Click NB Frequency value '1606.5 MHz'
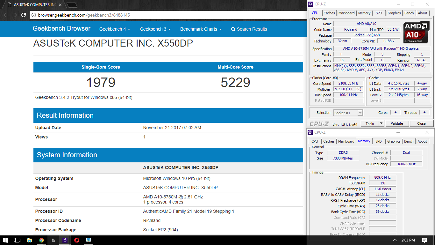The height and width of the screenshot is (245, 435). pyautogui.click(x=406, y=164)
